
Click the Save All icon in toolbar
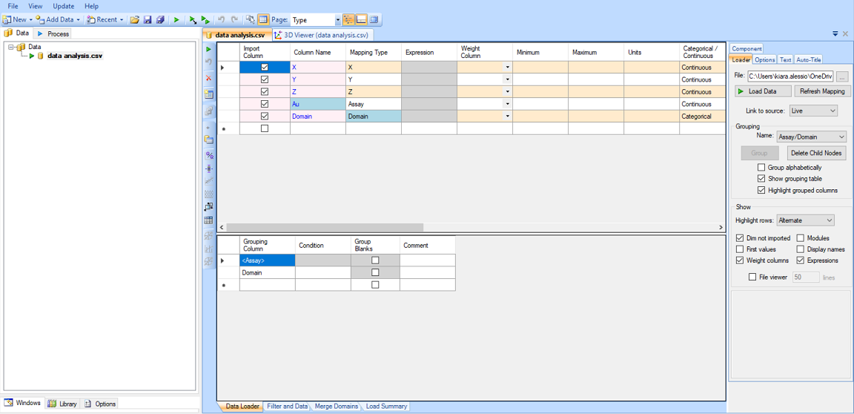click(x=159, y=20)
